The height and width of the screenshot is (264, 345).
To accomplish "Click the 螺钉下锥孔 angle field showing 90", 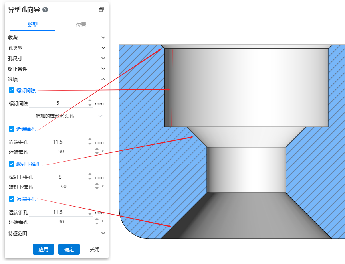I will coord(63,187).
